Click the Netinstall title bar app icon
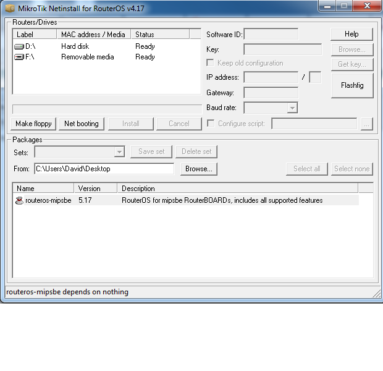The height and width of the screenshot is (371, 383). [11, 9]
